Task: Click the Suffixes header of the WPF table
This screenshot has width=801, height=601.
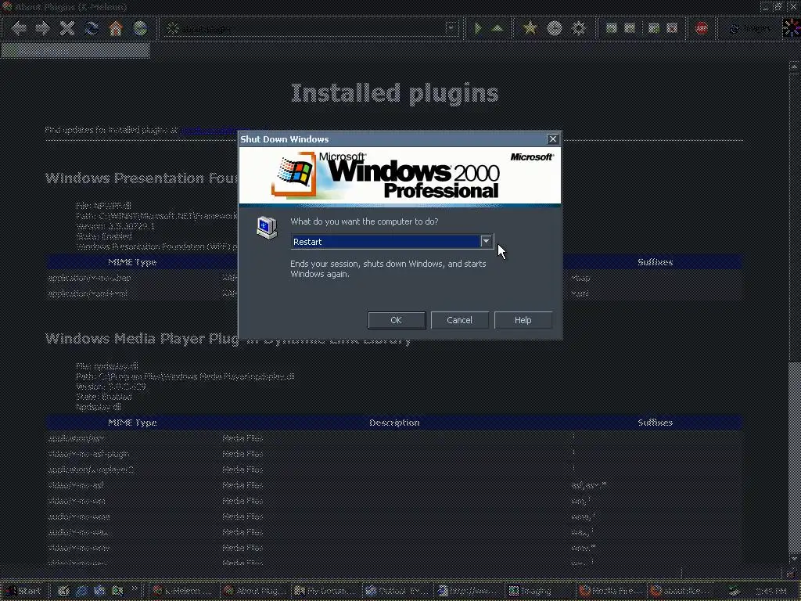Action: click(x=655, y=262)
